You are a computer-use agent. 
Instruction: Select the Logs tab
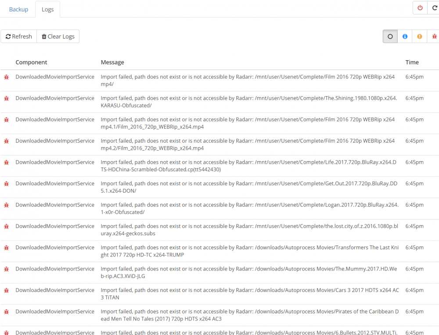coord(47,9)
